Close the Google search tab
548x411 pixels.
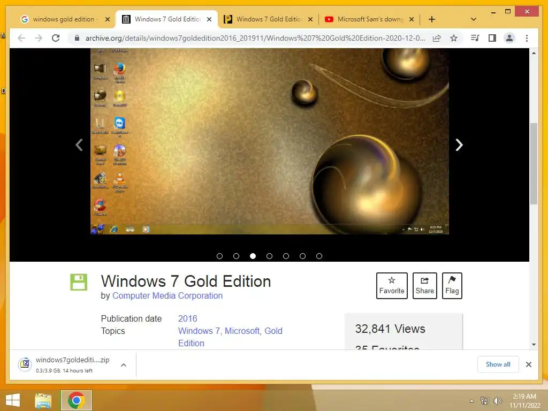108,19
